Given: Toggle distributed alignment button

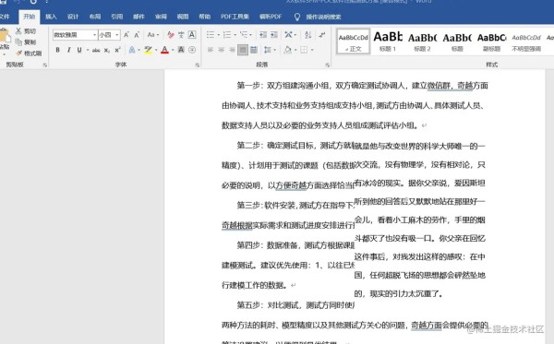Looking at the screenshot, I should 254,50.
